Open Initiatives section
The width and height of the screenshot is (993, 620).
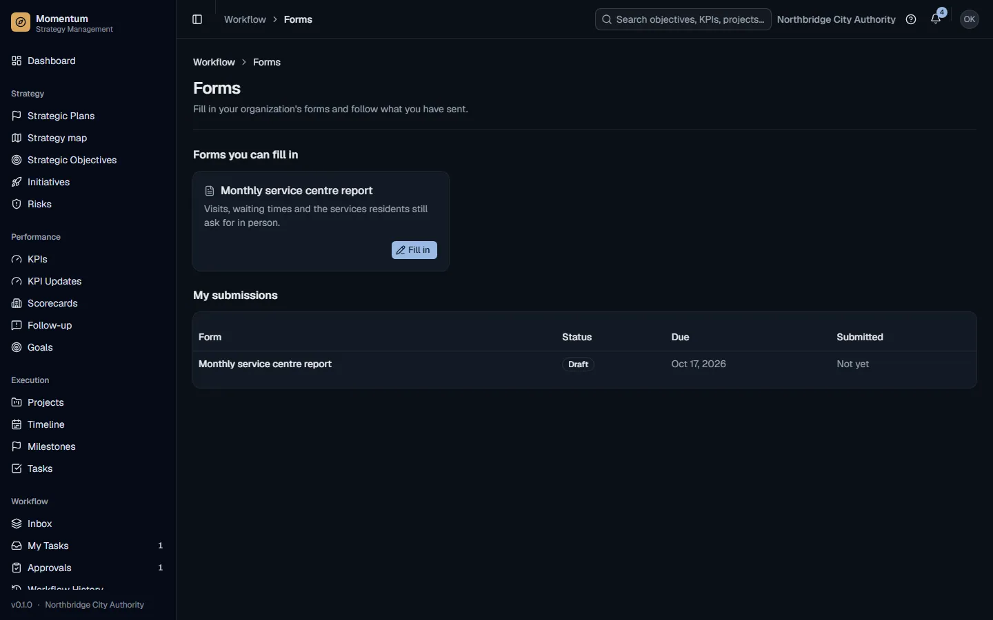88,182
